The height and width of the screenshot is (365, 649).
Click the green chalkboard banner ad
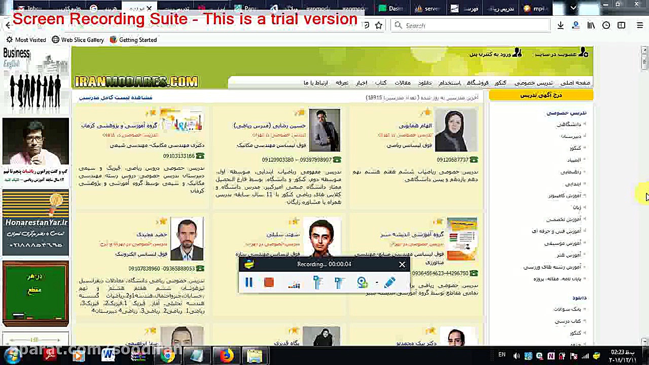pyautogui.click(x=35, y=294)
